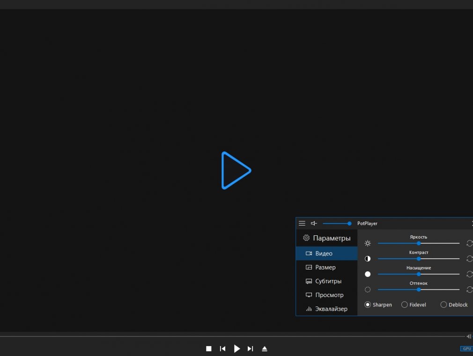Click the speaker icon right of the seek bar
The image size is (473, 356).
click(469, 336)
